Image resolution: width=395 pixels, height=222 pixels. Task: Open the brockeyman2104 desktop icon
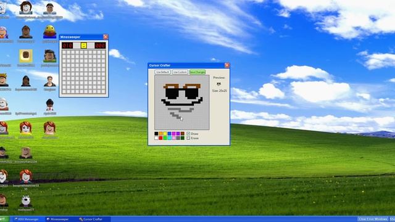(x=26, y=153)
